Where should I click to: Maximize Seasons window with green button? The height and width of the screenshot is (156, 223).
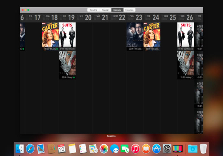pyautogui.click(x=28, y=10)
